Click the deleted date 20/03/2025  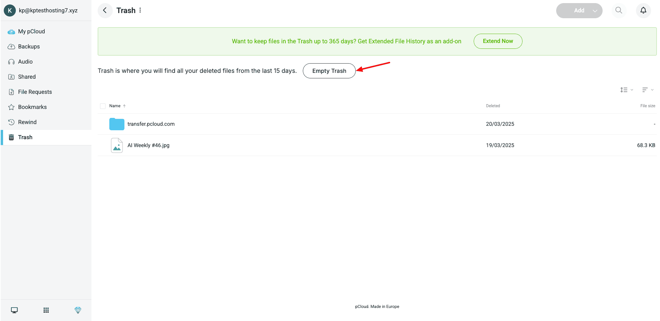point(500,124)
